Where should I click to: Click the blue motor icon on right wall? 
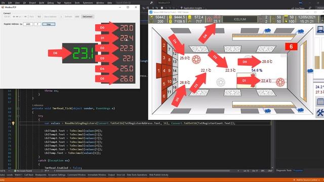[310, 71]
